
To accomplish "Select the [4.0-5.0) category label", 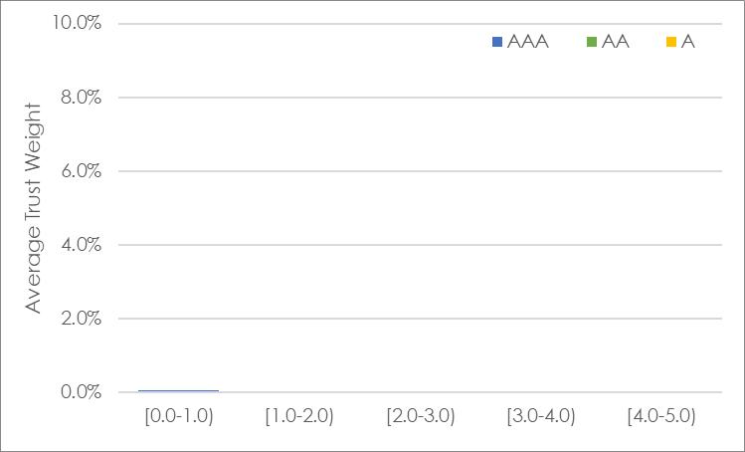I will pyautogui.click(x=661, y=416).
